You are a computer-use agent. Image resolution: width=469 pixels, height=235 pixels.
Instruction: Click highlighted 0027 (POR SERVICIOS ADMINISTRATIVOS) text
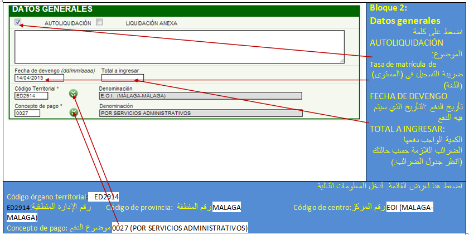180,228
